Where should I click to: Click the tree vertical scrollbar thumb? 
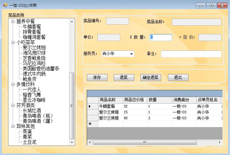click(x=72, y=106)
